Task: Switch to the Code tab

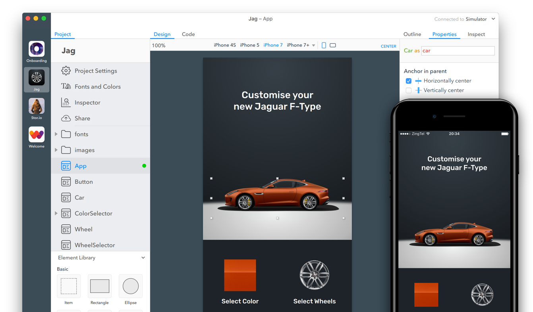Action: 188,34
